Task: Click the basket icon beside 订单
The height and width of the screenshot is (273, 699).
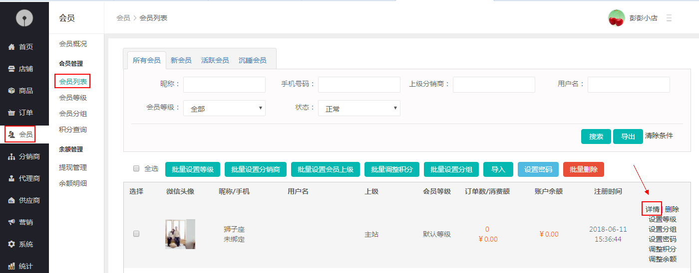Action: [11, 113]
